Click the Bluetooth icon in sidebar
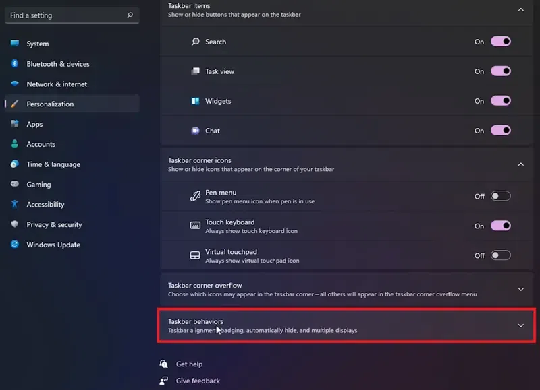Screen dimensions: 540x390 click(14, 63)
